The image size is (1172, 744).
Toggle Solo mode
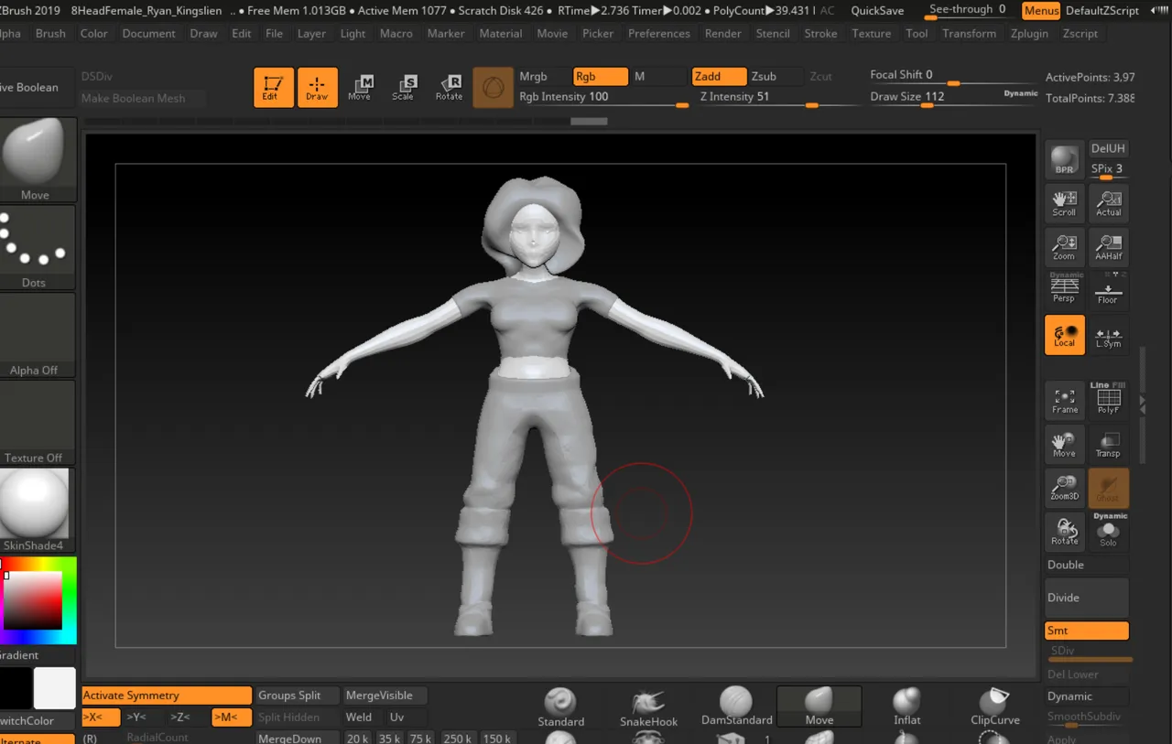click(1109, 531)
